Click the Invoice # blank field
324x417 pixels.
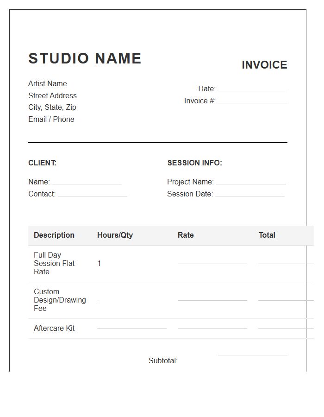(253, 101)
